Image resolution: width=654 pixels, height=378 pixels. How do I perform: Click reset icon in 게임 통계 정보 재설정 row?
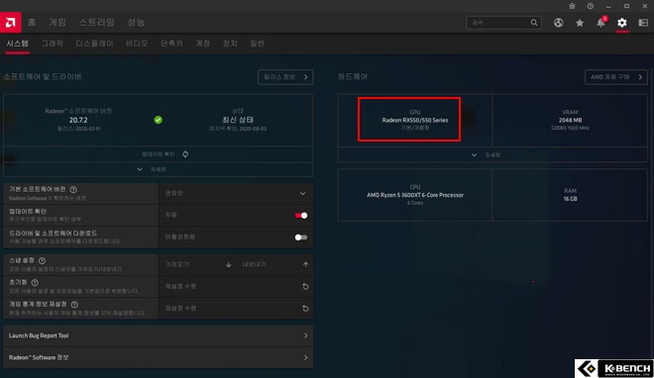coord(305,309)
